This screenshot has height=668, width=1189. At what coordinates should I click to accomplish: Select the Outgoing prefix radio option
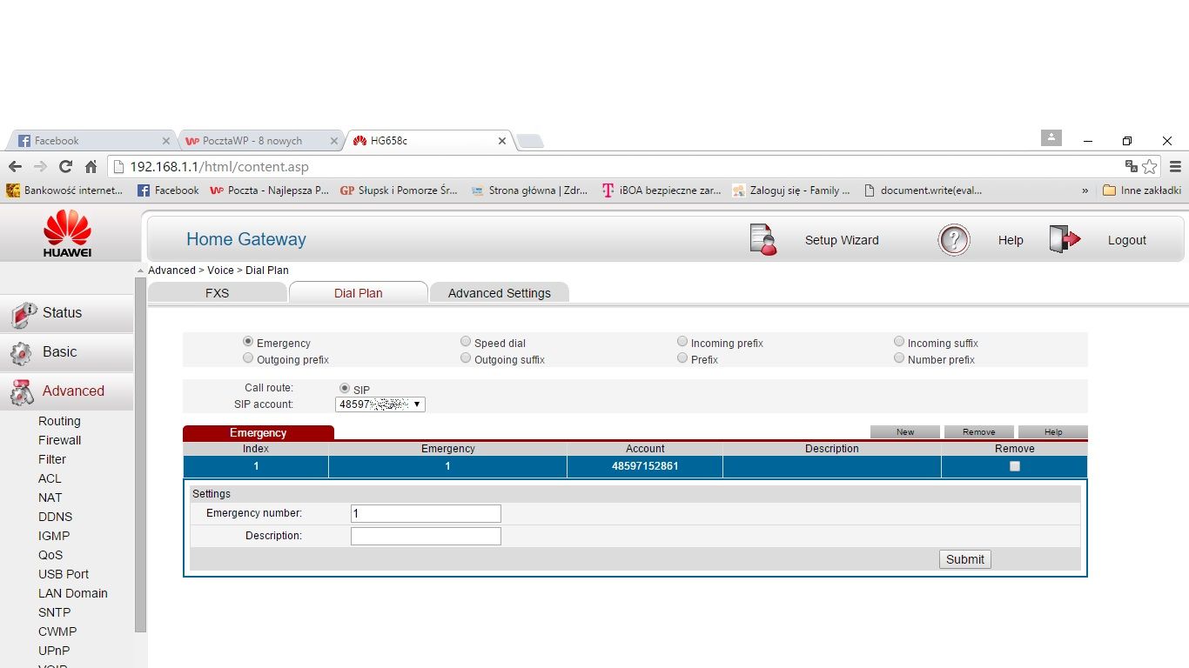tap(249, 358)
